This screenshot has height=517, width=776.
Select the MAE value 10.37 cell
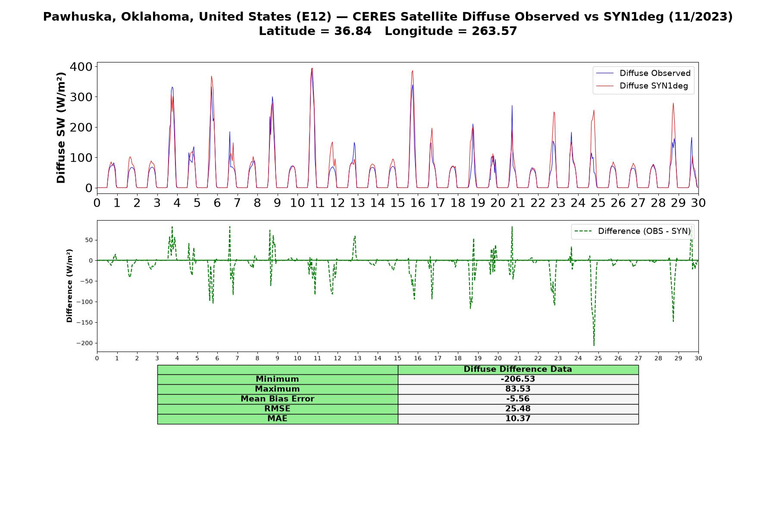518,419
